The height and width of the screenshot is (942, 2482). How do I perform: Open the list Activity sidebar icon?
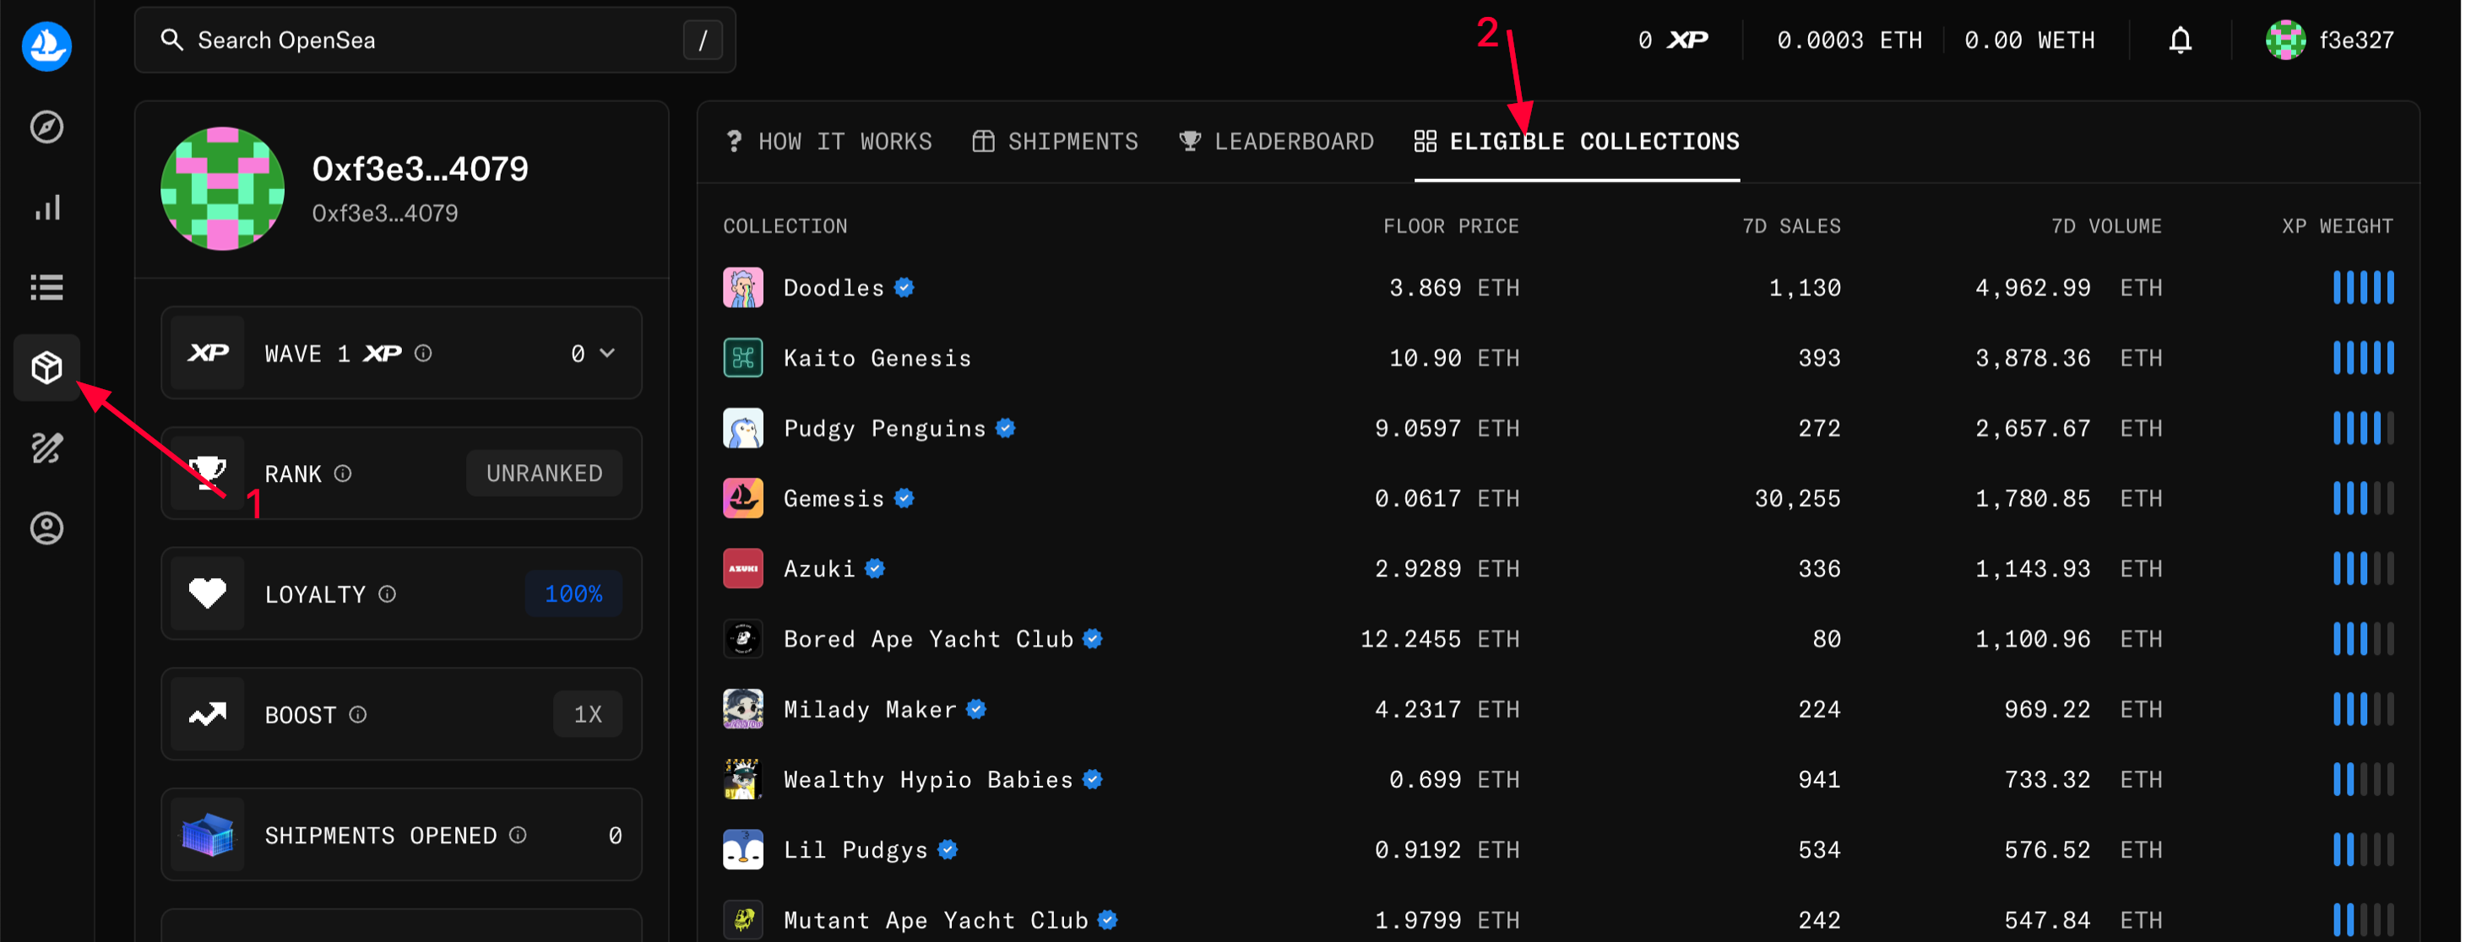(x=46, y=287)
